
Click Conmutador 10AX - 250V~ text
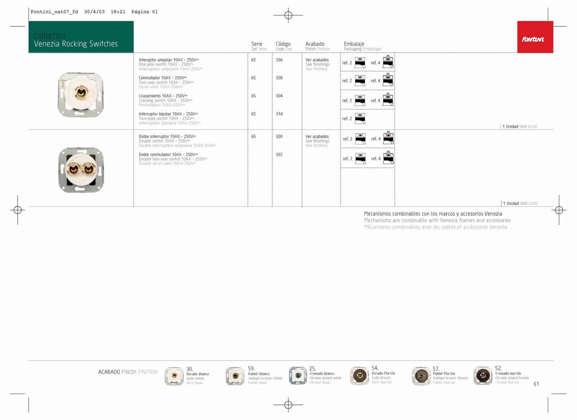163,78
